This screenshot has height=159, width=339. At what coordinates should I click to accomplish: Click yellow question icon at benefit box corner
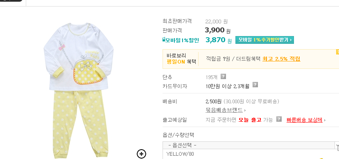coord(337,52)
